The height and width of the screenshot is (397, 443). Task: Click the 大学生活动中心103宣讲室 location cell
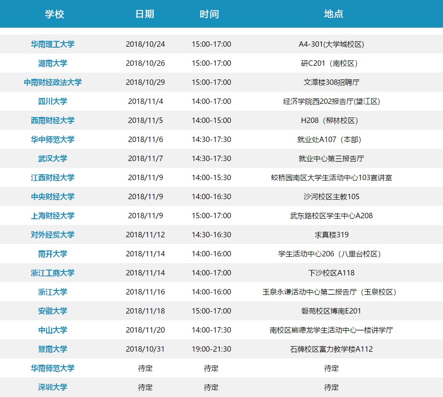[x=331, y=177]
